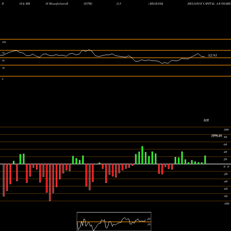This screenshot has height=231, width=231.
Task: Click the 23 value in mini chart
Action: (149, 219)
